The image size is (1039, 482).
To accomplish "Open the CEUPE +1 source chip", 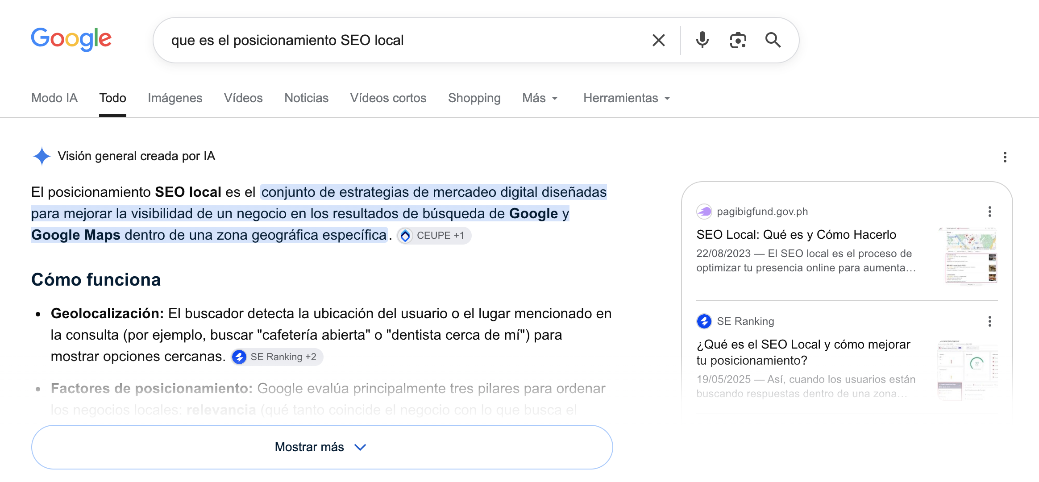I will click(434, 236).
